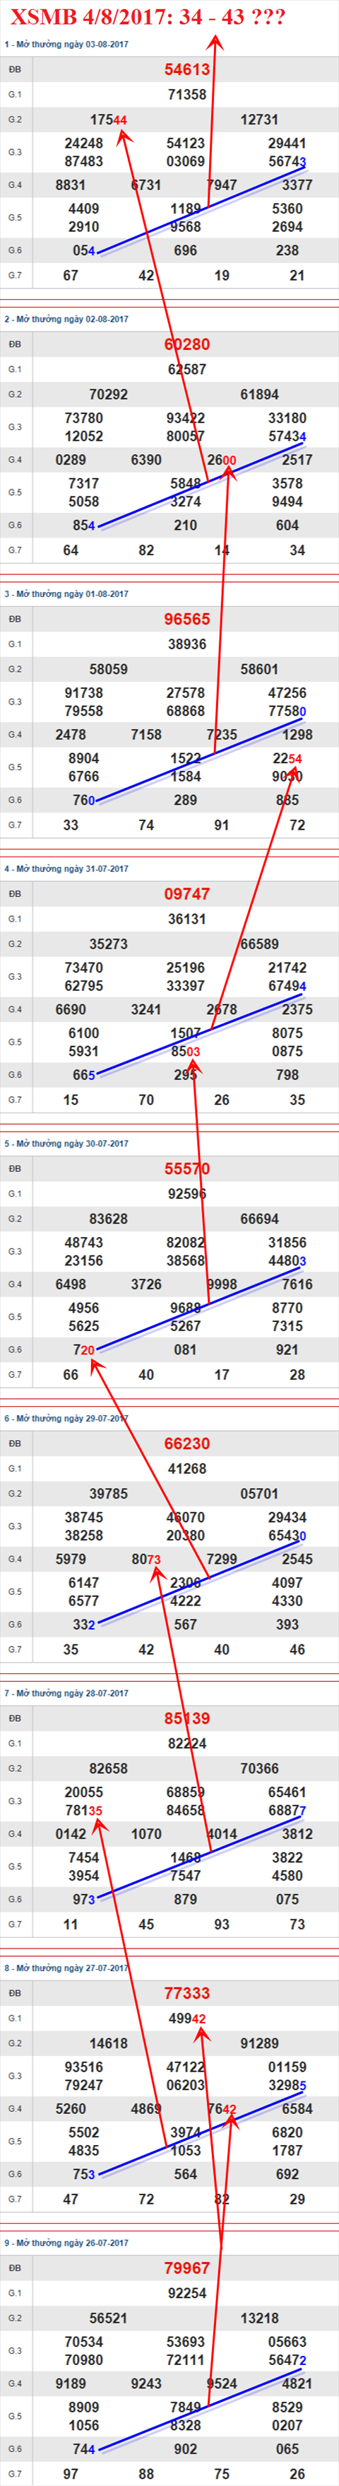This screenshot has width=339, height=2486.
Task: Click G.1 result 36131
Action: [x=187, y=919]
